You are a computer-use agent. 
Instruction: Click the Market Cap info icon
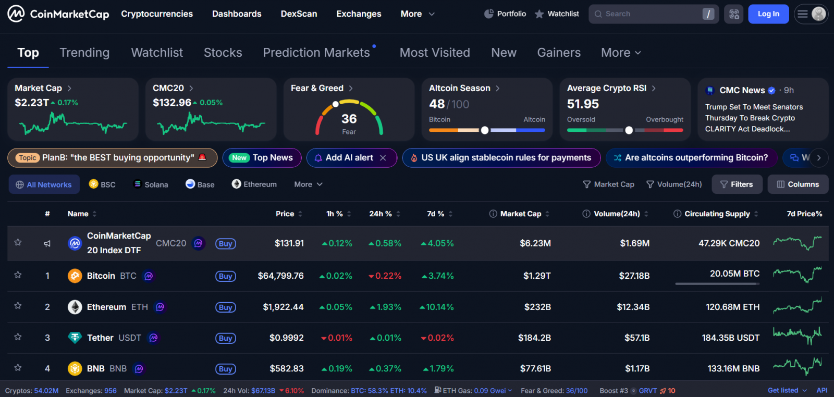click(x=493, y=214)
